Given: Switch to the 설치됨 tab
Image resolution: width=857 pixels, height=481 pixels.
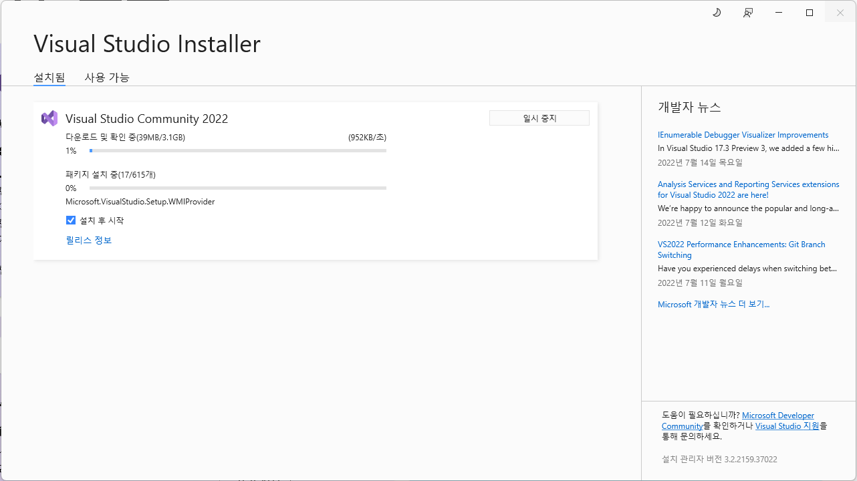Looking at the screenshot, I should pos(49,77).
